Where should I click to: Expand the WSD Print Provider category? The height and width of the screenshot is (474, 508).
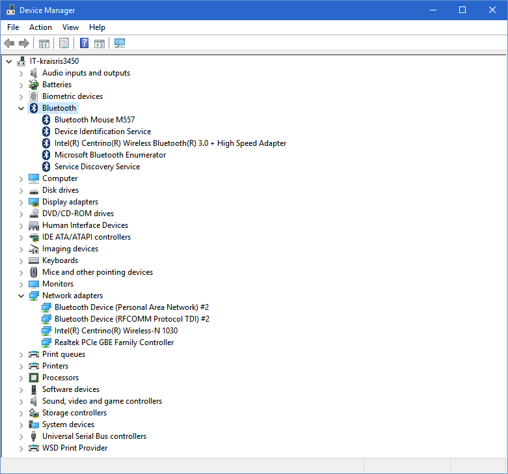[21, 449]
